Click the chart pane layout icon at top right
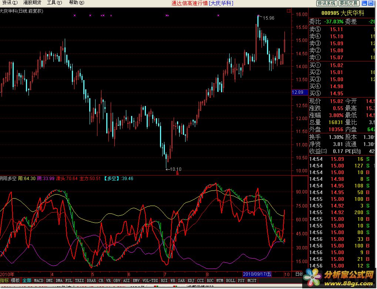The image size is (377, 289). [289, 11]
